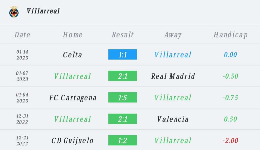Open FC Cartagena team link

(73, 98)
